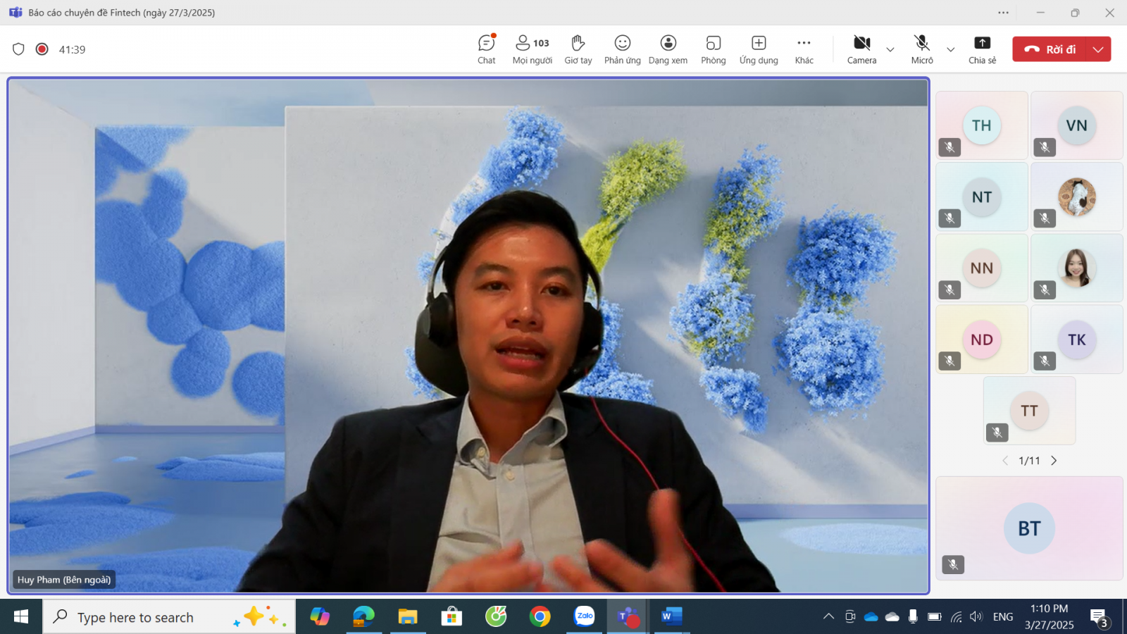This screenshot has width=1127, height=634.
Task: Click Rời đi to leave meeting
Action: point(1052,49)
